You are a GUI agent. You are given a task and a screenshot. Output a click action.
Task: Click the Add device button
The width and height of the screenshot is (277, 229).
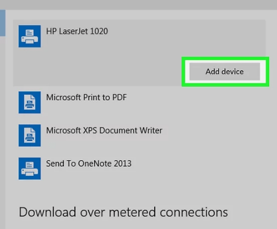click(x=225, y=72)
